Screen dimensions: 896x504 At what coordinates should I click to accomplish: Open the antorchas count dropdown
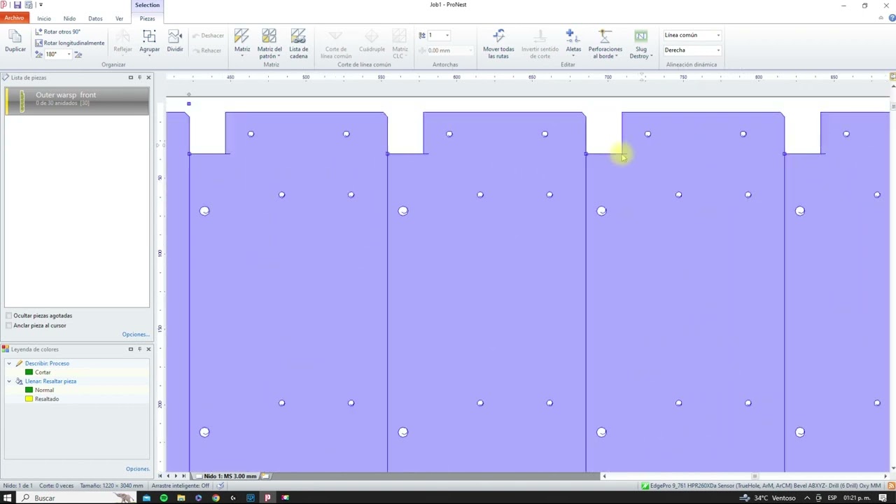click(447, 35)
